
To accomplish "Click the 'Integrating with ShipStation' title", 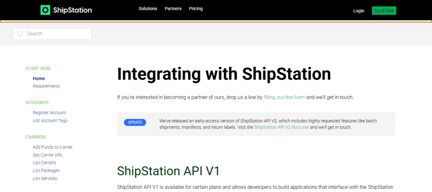I will tap(224, 74).
